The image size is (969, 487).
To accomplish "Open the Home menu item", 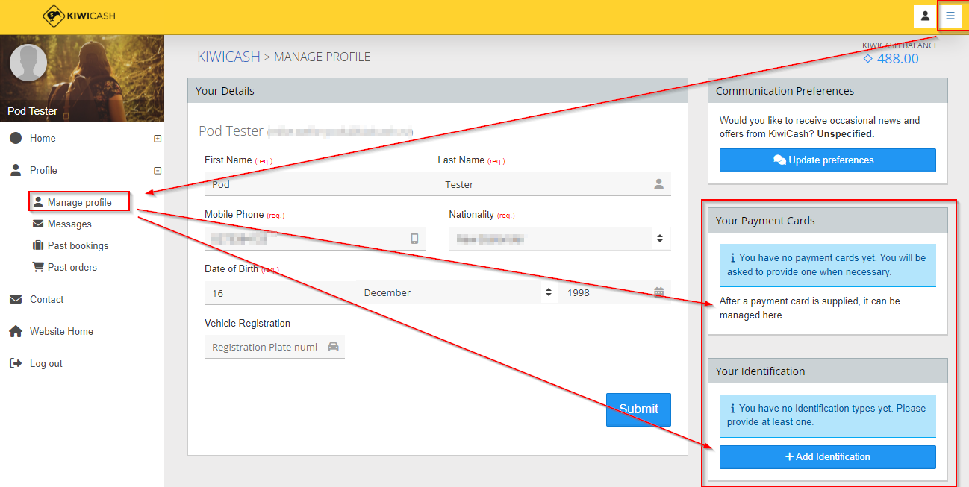I will pos(43,138).
